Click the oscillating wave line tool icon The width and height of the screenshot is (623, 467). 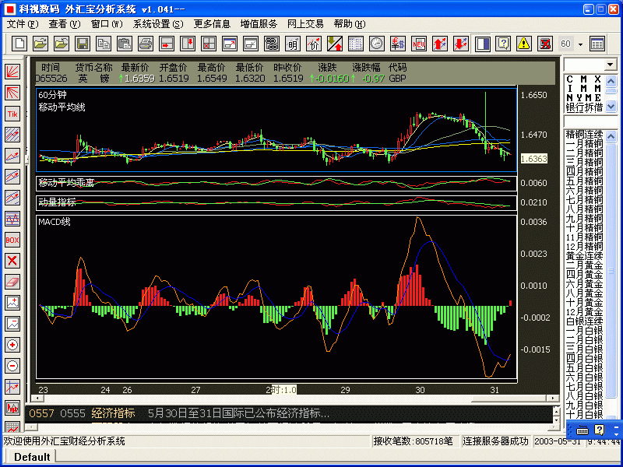(12, 219)
